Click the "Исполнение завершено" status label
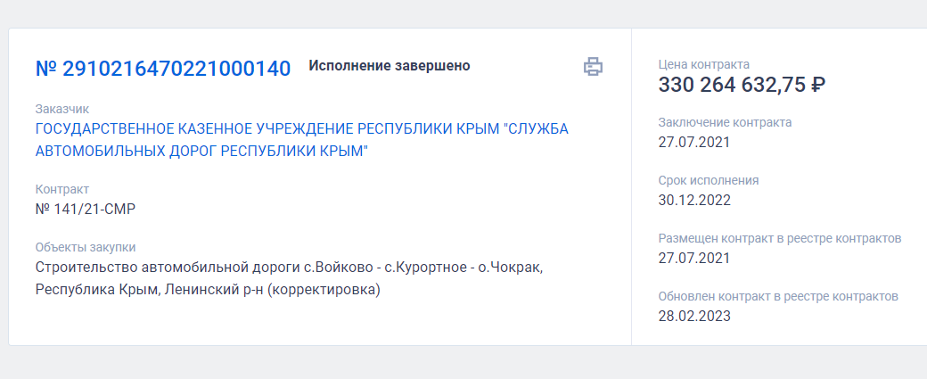 (390, 65)
